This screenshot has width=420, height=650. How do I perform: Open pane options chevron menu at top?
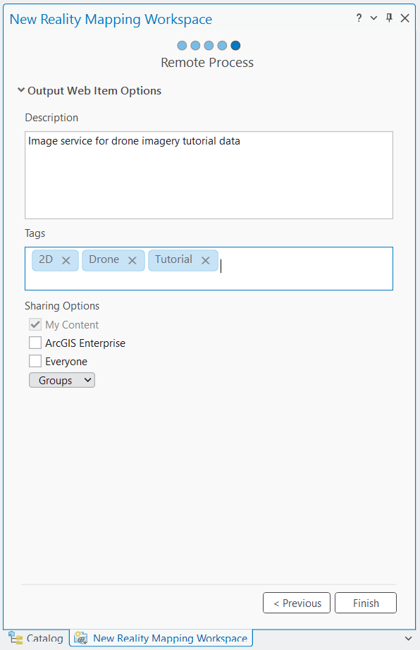[x=373, y=18]
